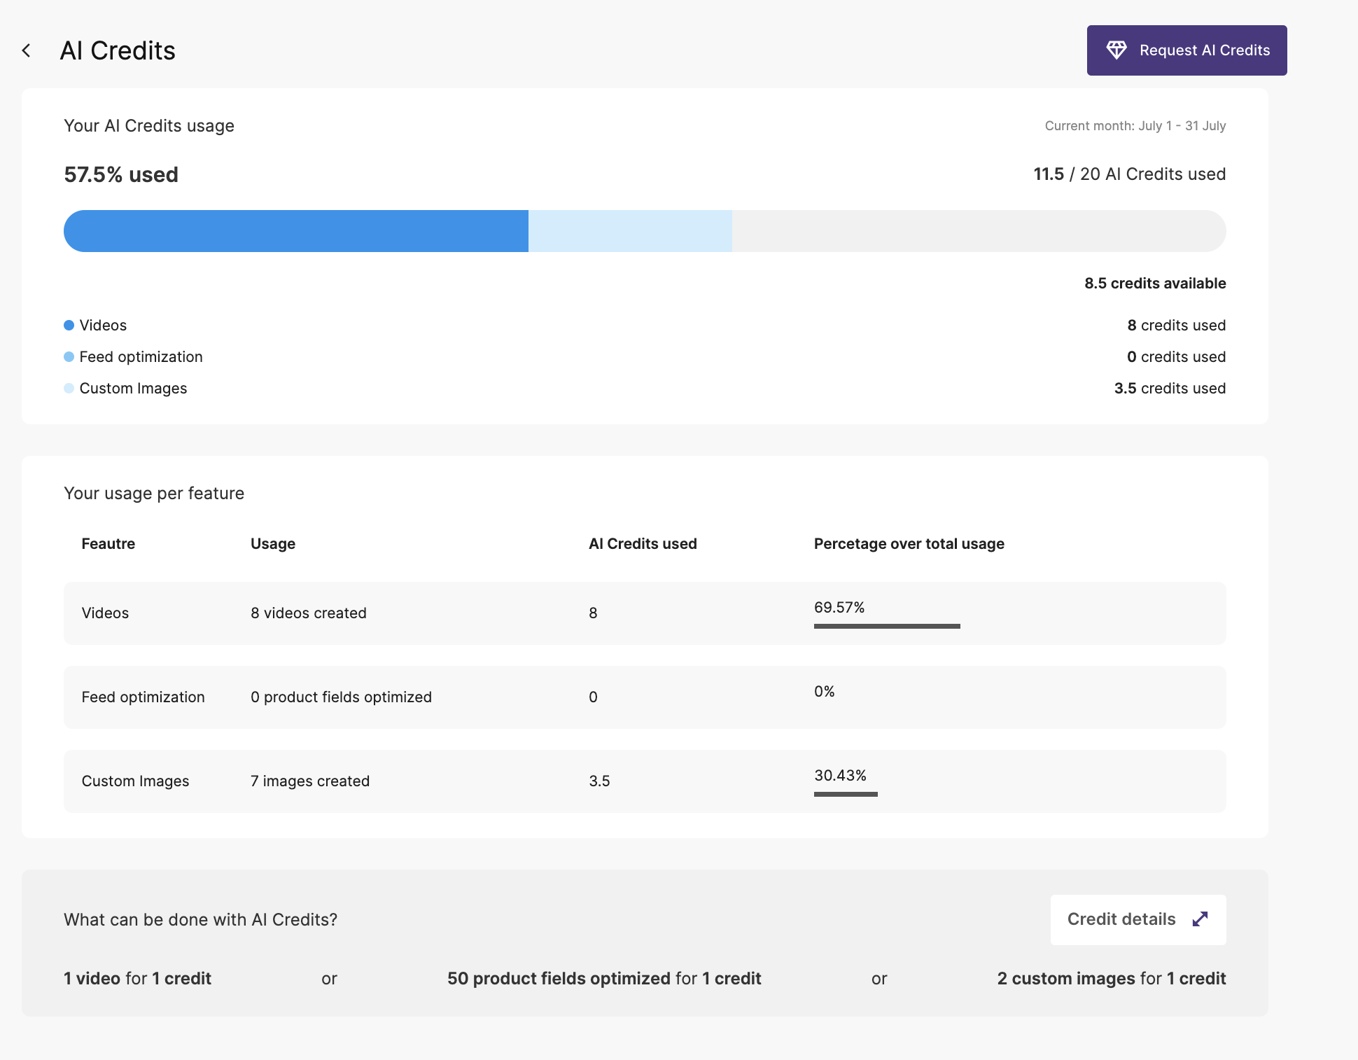Click the diamond icon in Request AI Credits
Screen dimensions: 1358x1060
(1116, 50)
